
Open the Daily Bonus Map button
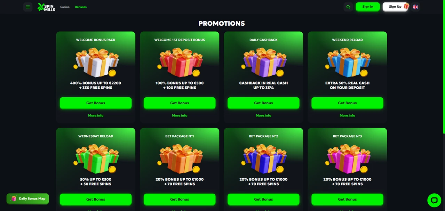28,198
